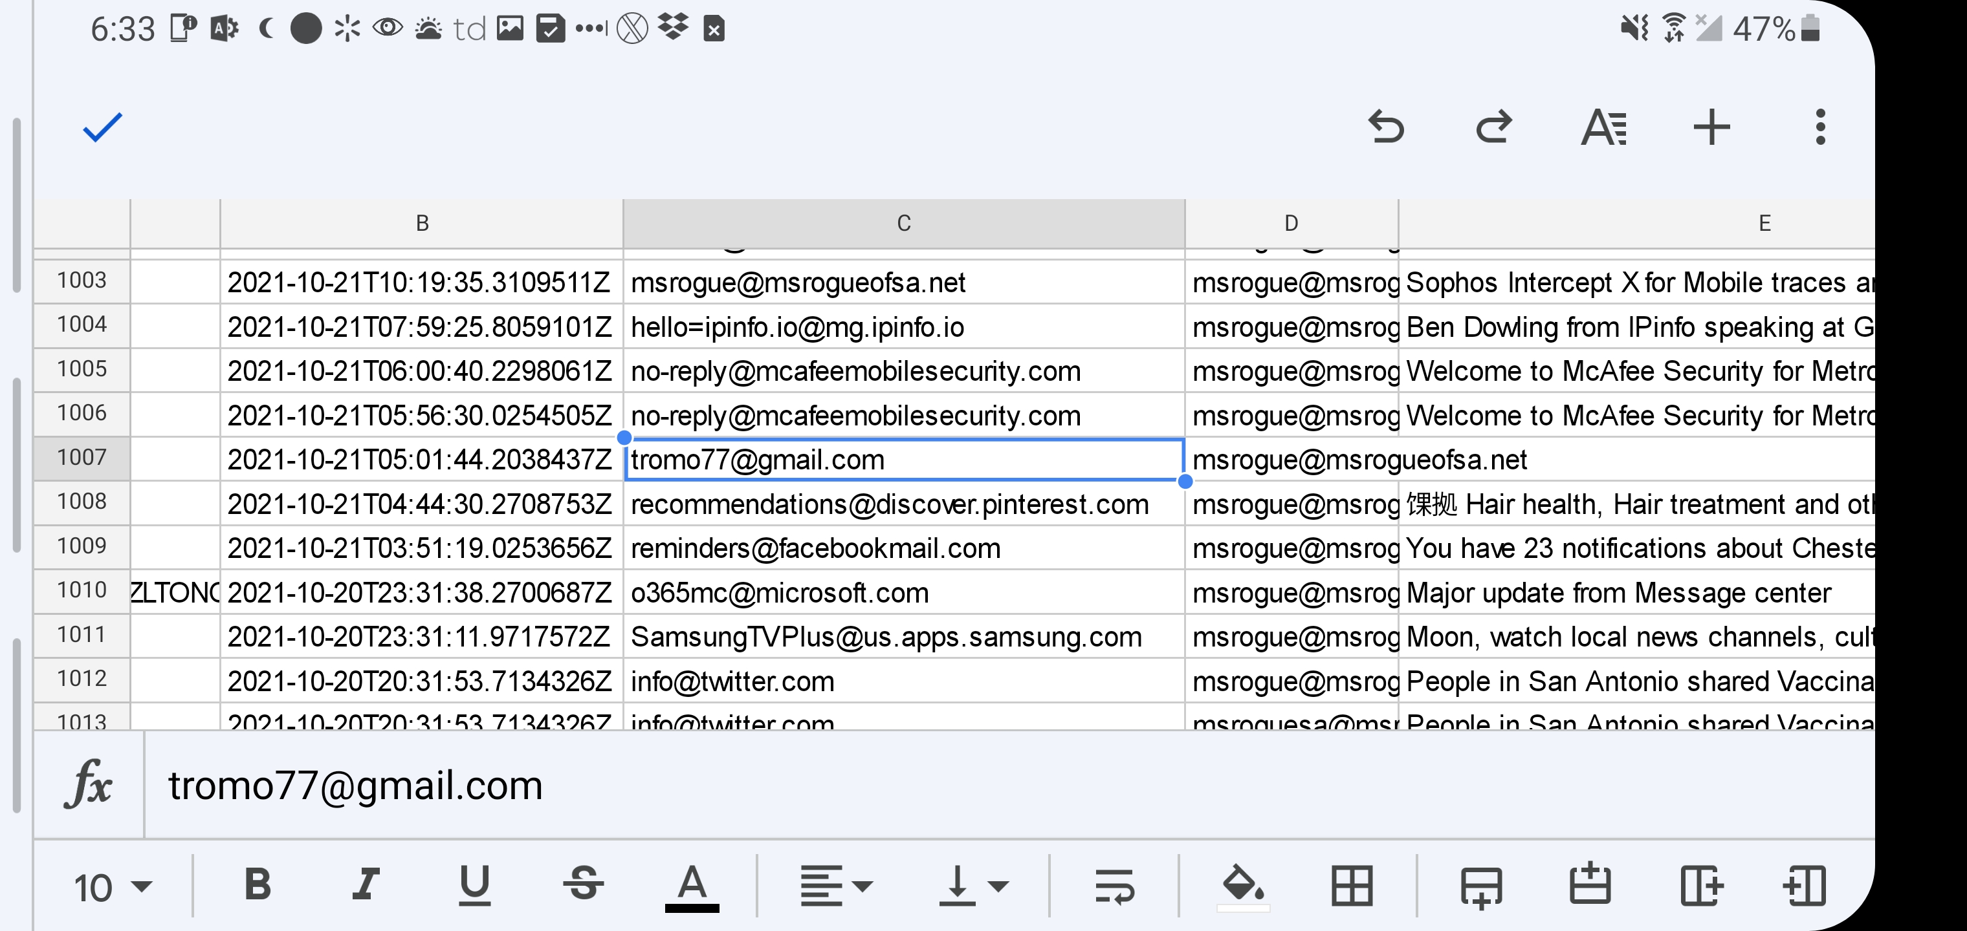Apply strikethrough to cell text

tap(584, 885)
